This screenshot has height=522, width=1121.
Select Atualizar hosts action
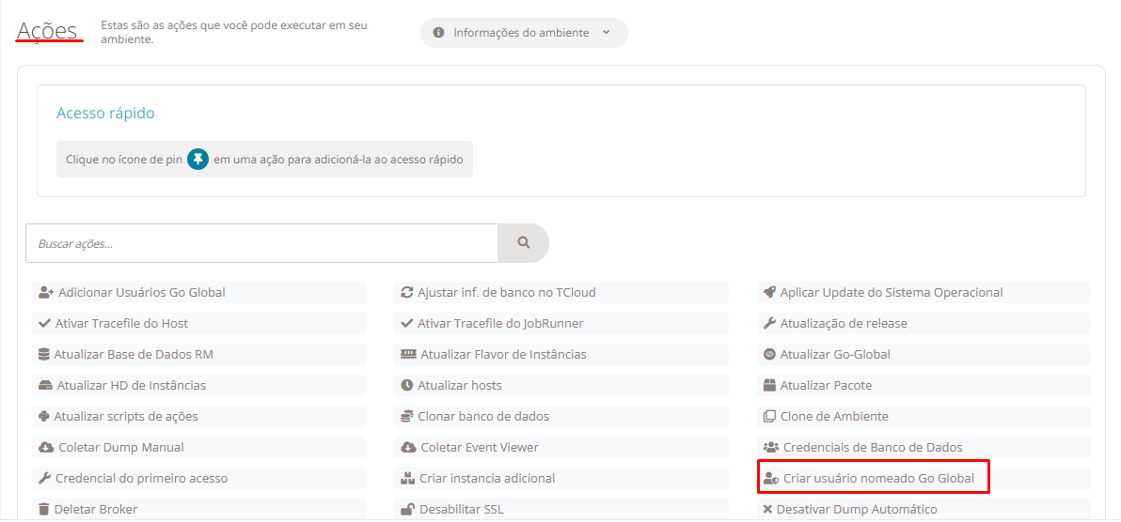(x=561, y=386)
